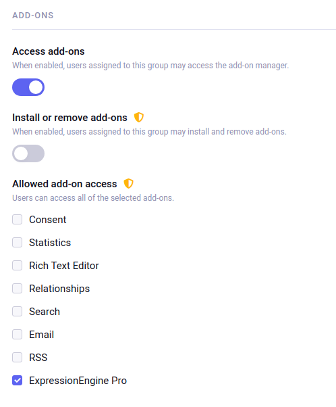Click the Access add-ons heading
336x407 pixels.
49,51
